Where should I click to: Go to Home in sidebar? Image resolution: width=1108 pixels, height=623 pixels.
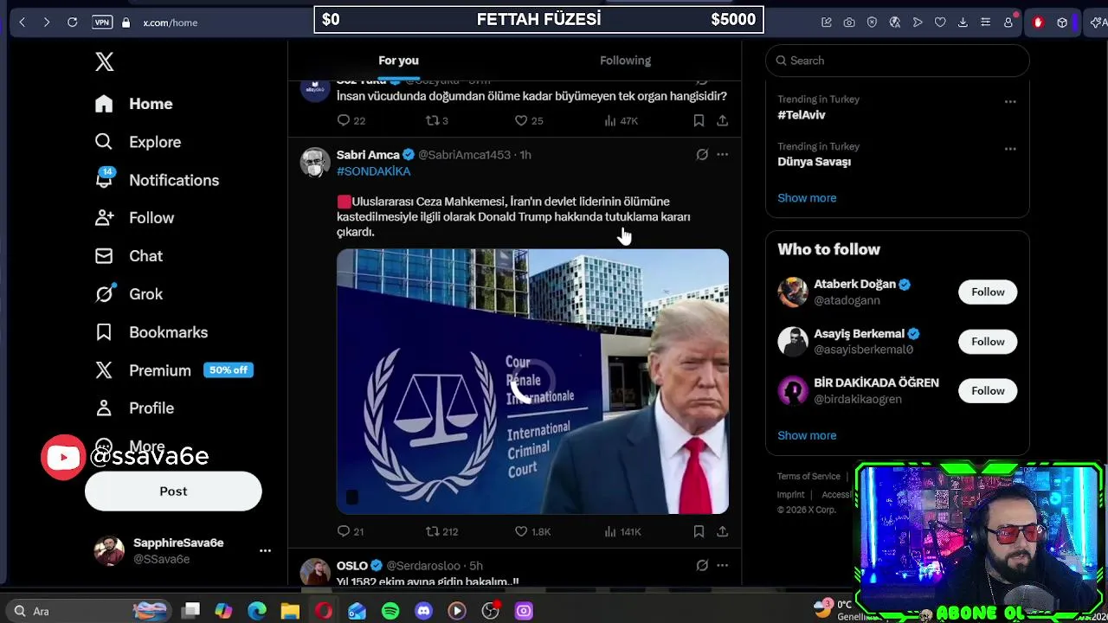(134, 104)
